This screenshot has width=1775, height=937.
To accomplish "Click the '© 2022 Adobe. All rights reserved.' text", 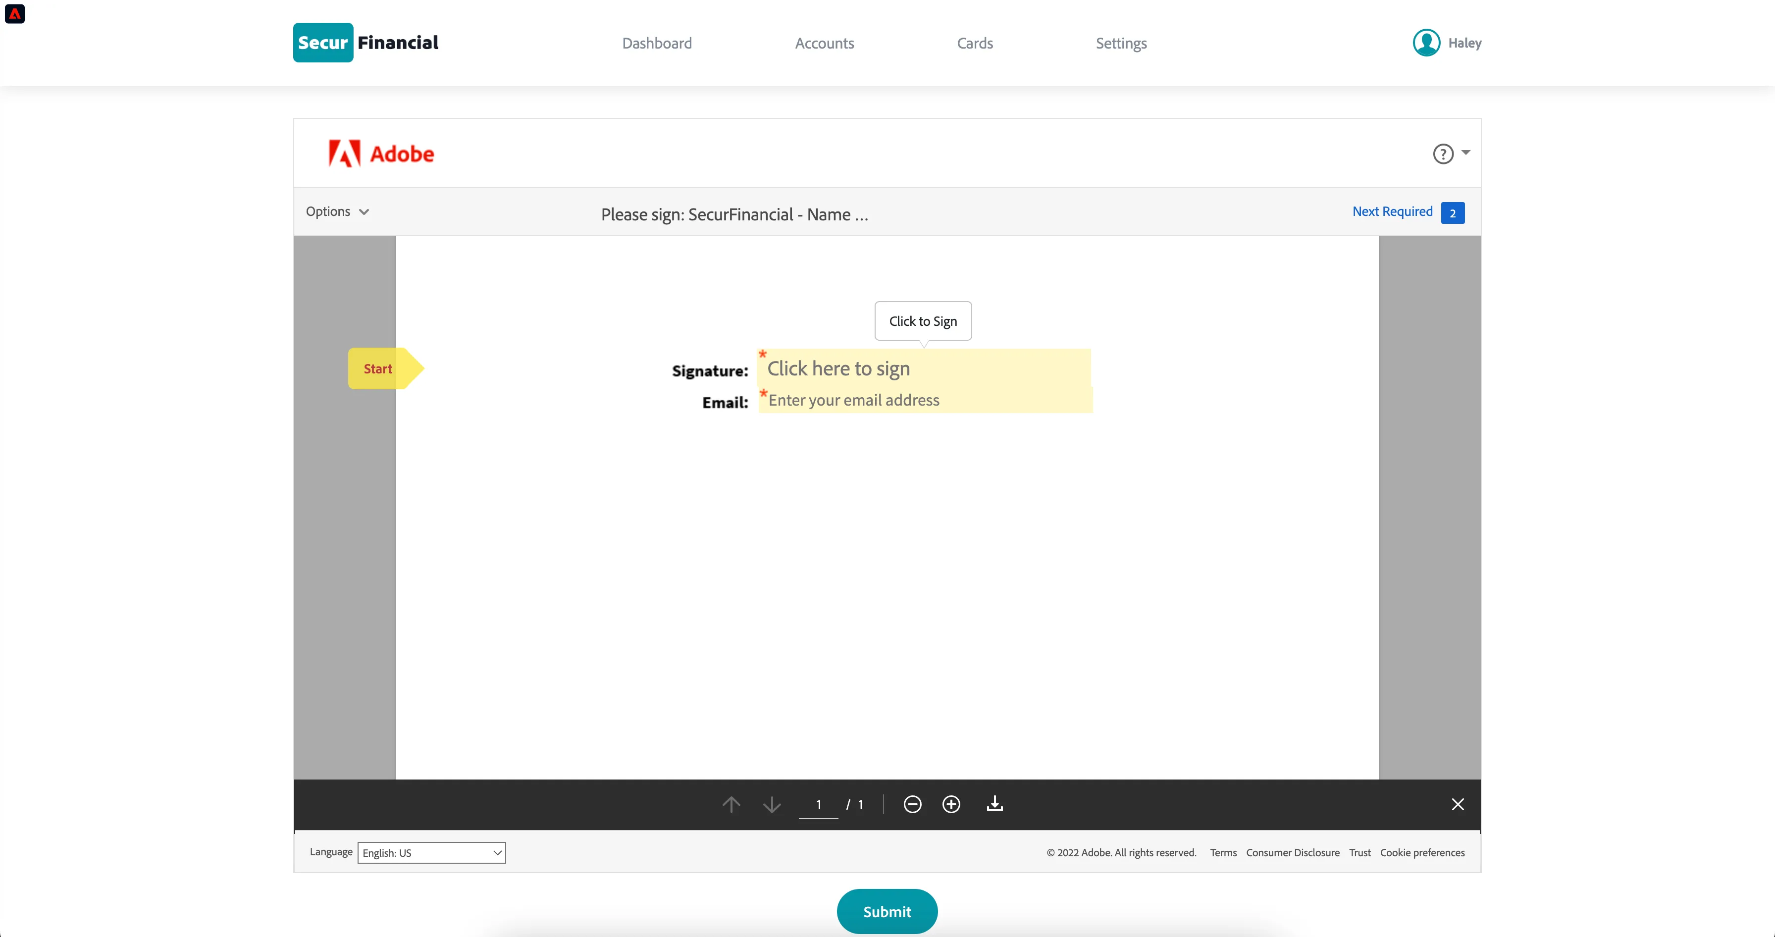I will [1121, 852].
